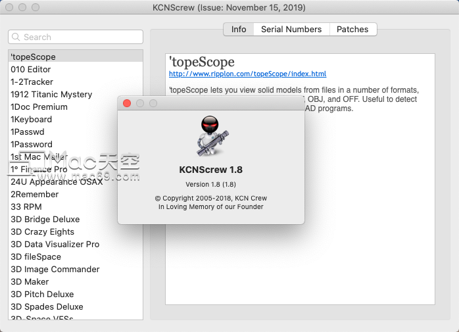
Task: Select 1912 Titanic Mystery entry
Action: click(76, 94)
